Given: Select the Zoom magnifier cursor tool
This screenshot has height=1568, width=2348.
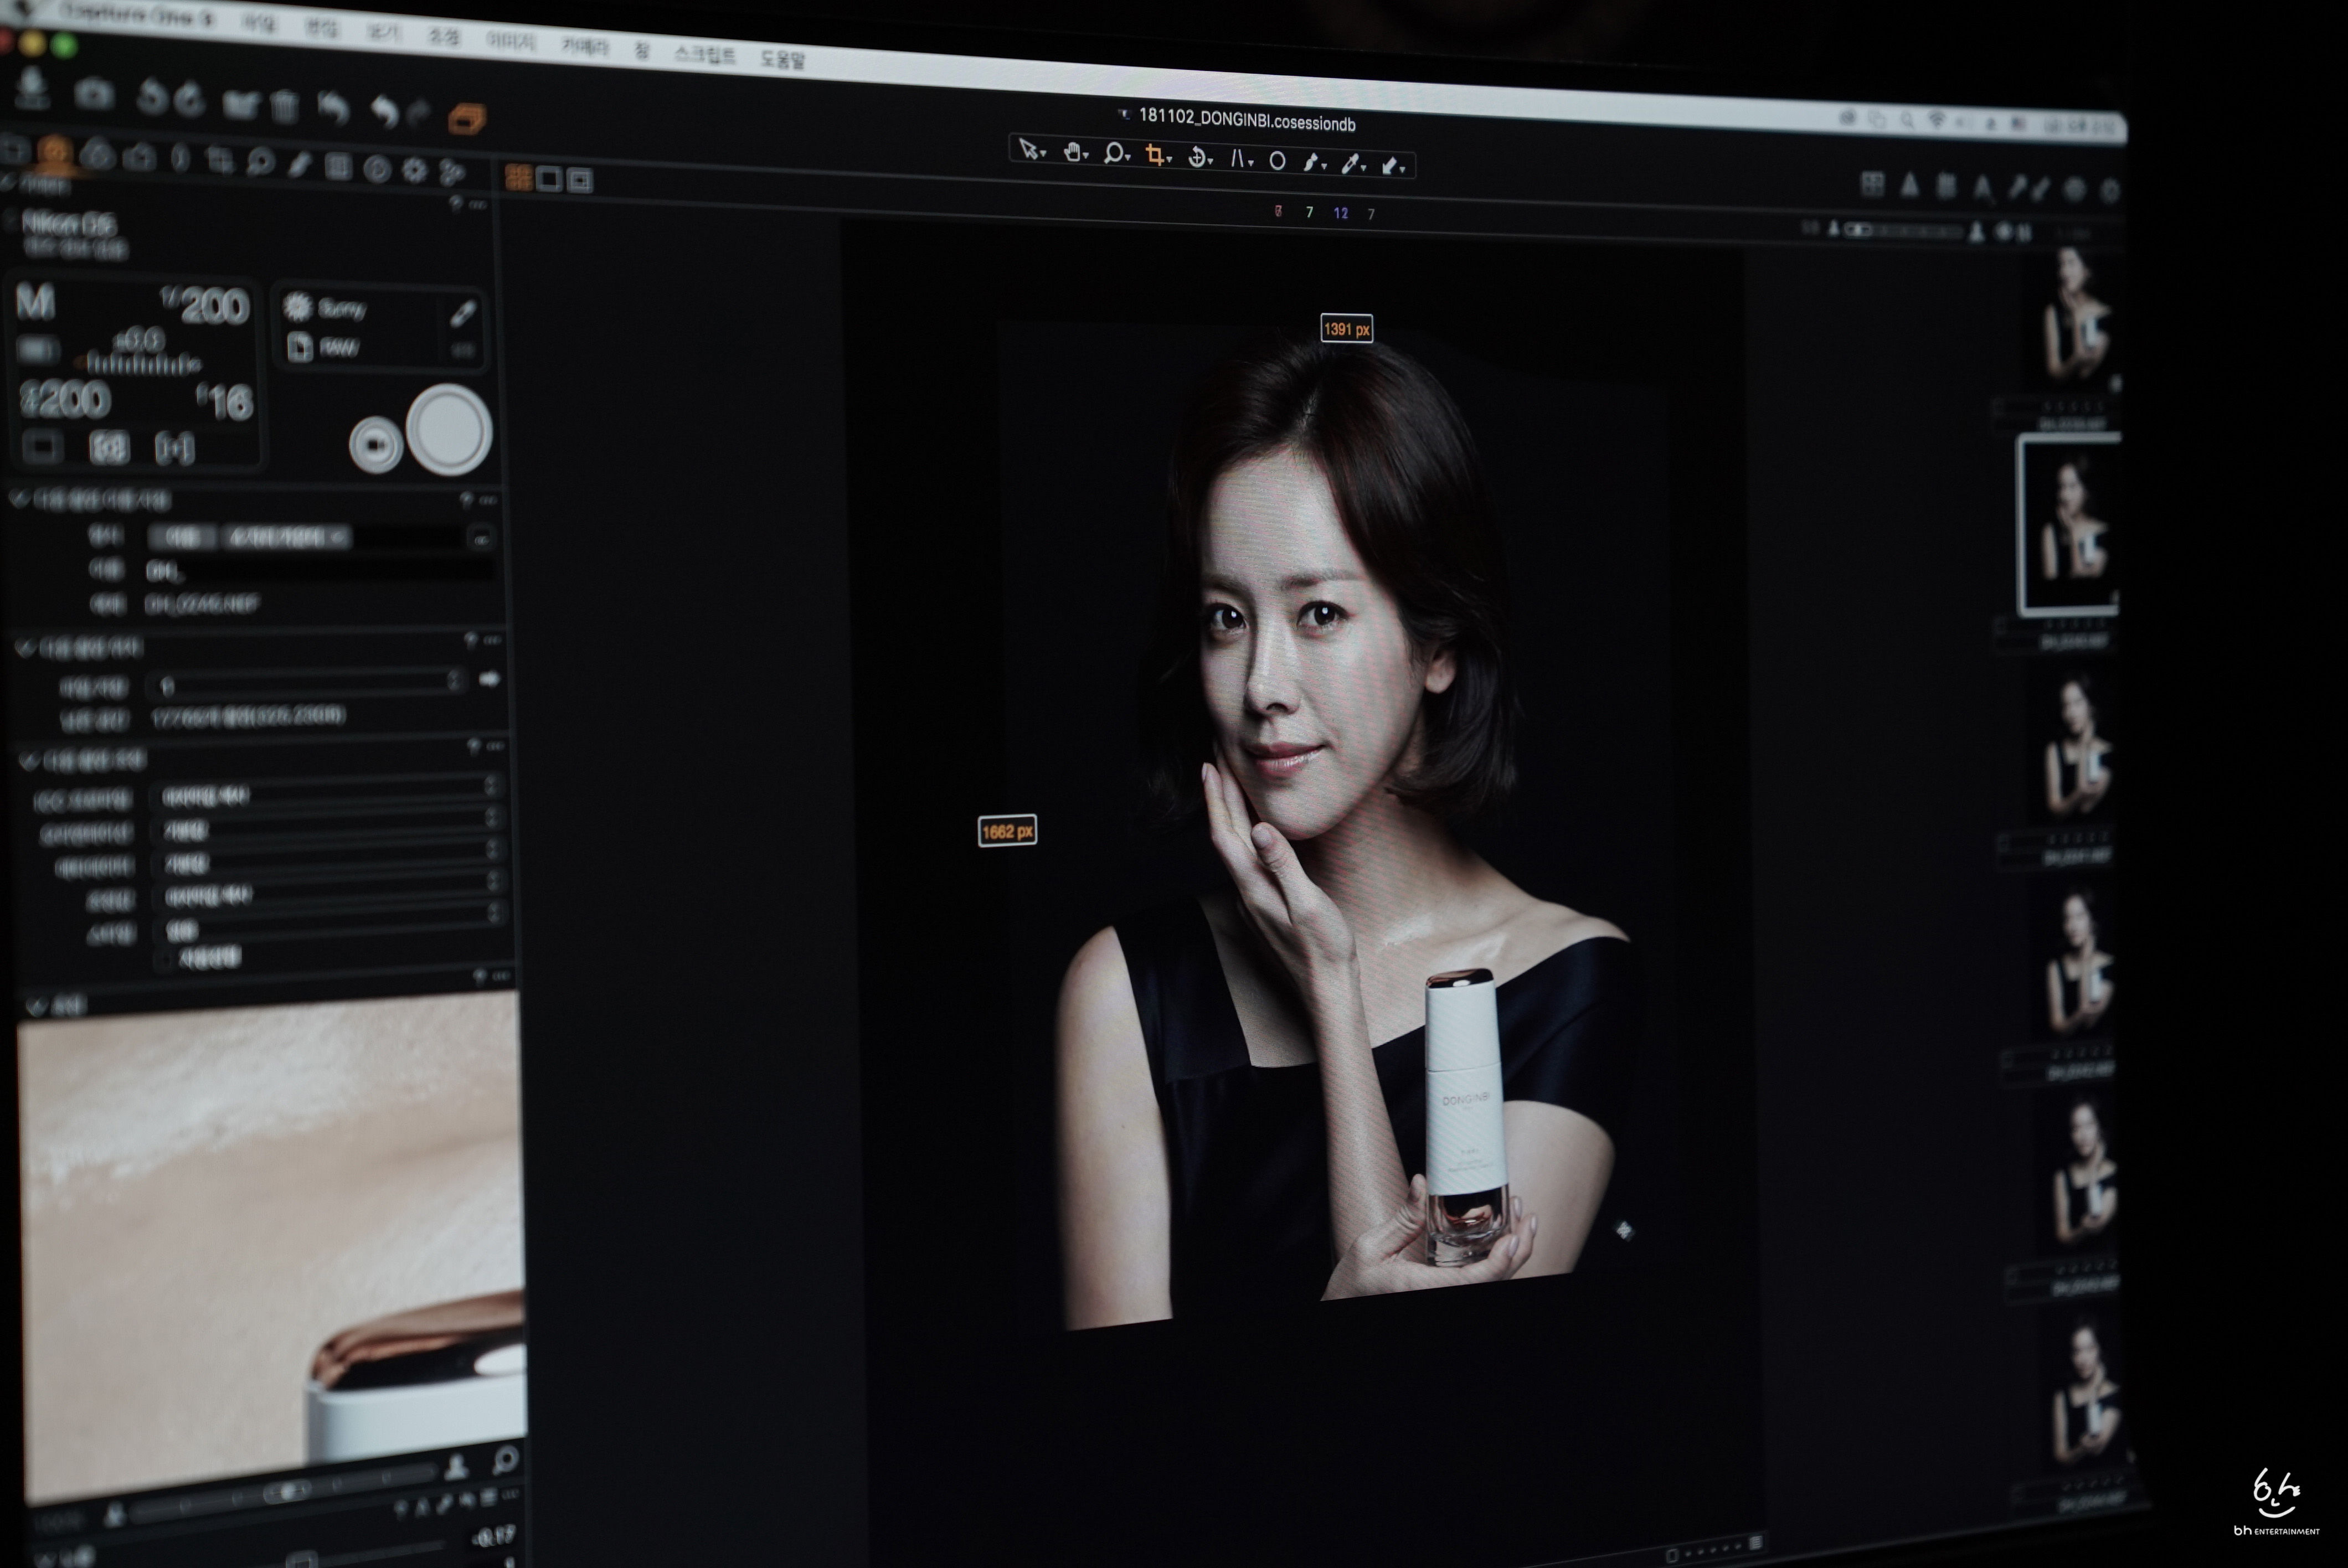Looking at the screenshot, I should click(x=1115, y=154).
